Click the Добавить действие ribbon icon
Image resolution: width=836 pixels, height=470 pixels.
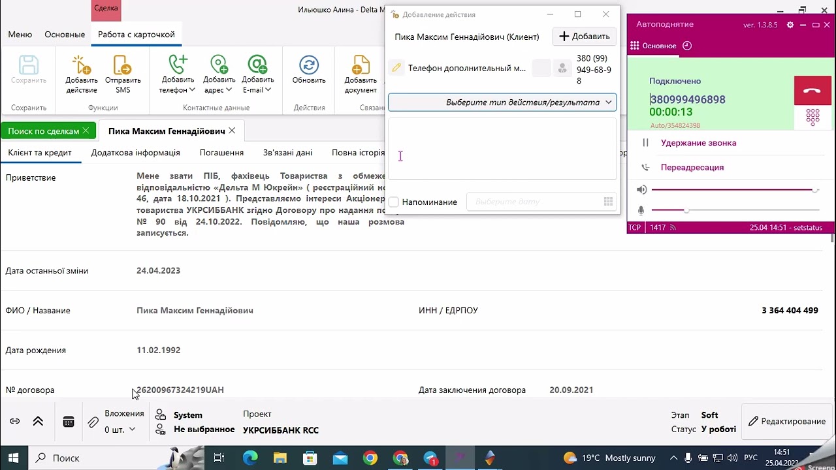(x=82, y=65)
